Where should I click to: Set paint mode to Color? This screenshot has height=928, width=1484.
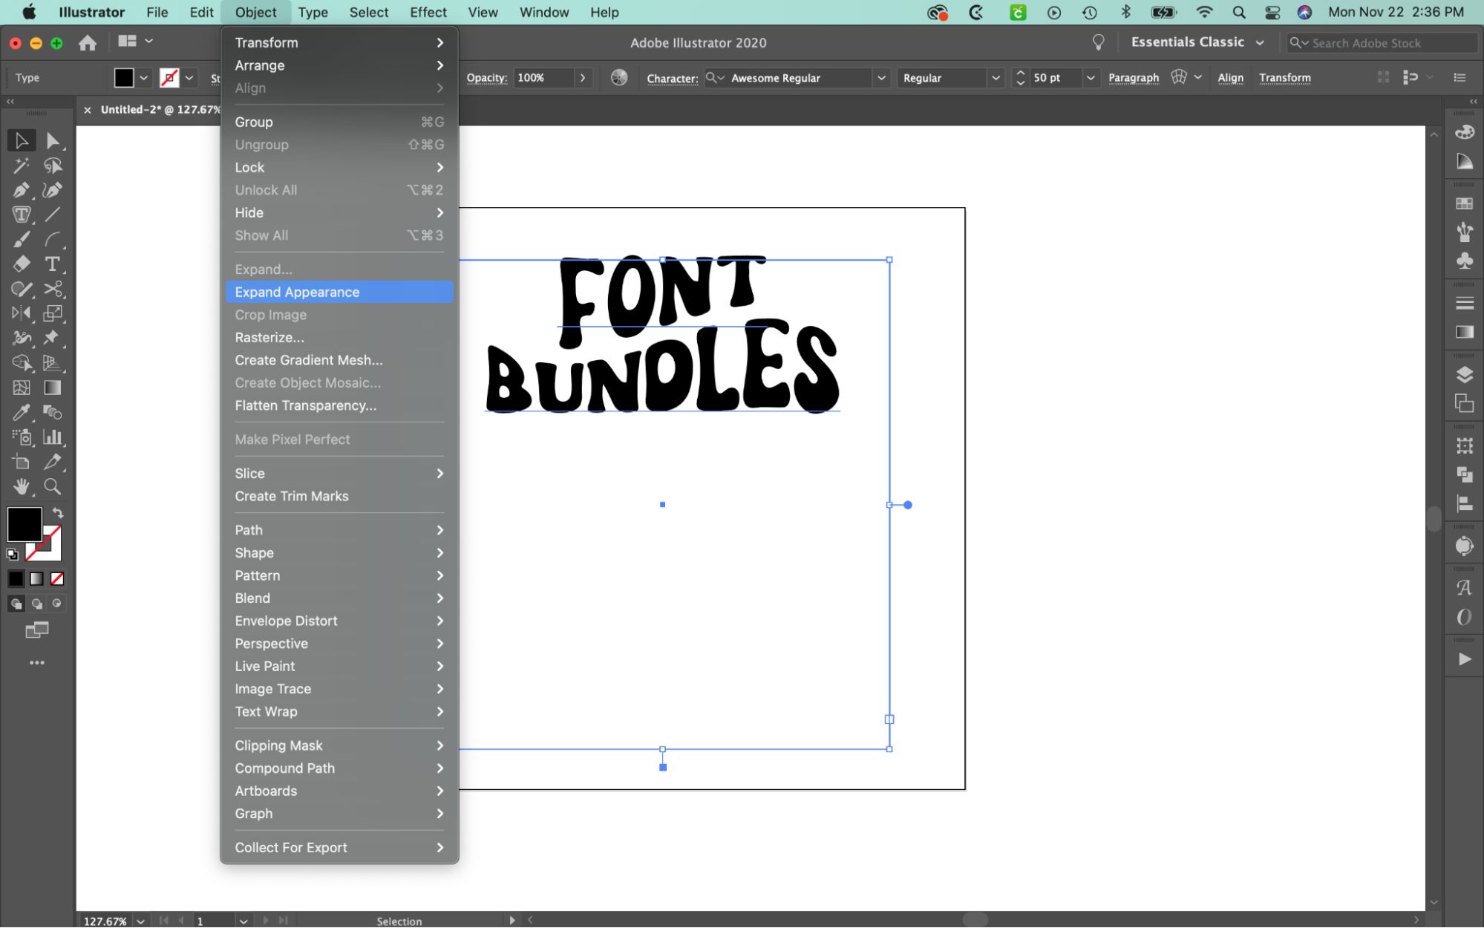click(16, 579)
